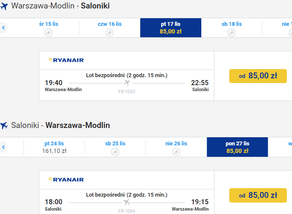Select the sb 18 lis date
The height and width of the screenshot is (214, 292).
pos(231,28)
